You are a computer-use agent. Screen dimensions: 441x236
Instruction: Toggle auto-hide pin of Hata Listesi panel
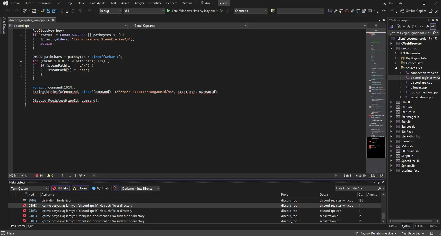click(x=378, y=182)
